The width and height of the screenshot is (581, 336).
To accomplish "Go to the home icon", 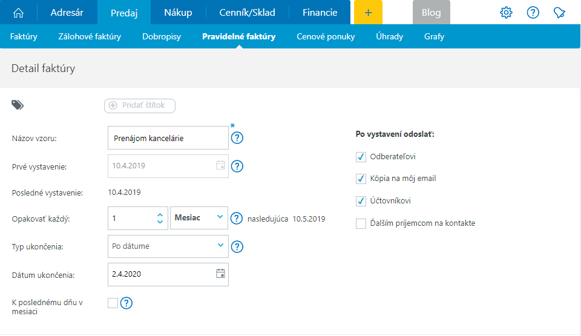I will 19,13.
